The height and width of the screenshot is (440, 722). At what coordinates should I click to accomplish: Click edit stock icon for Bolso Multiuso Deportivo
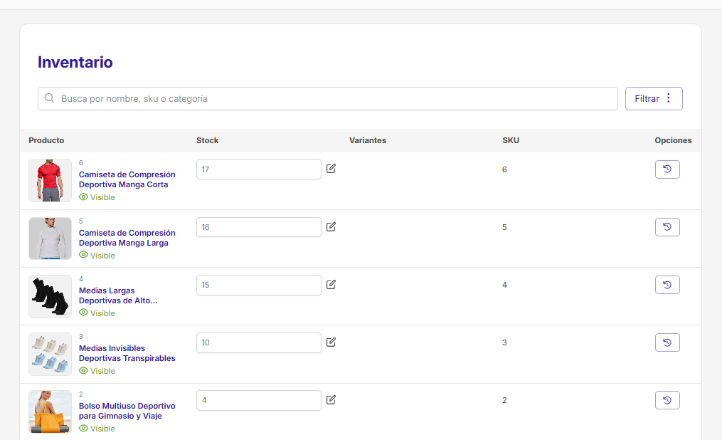[331, 400]
